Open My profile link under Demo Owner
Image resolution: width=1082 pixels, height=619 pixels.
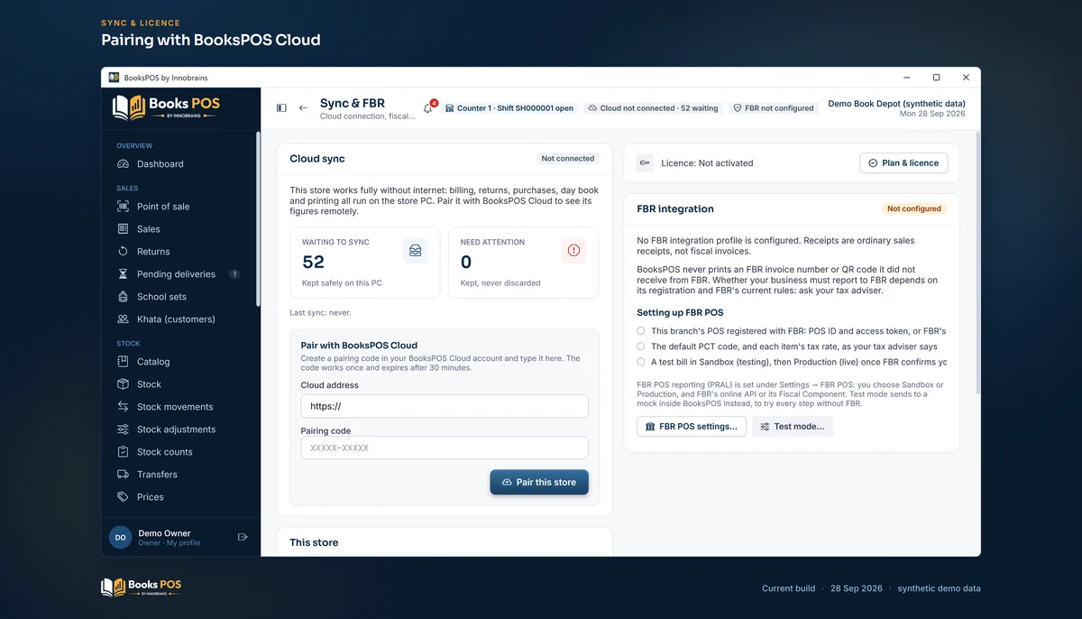(x=184, y=543)
